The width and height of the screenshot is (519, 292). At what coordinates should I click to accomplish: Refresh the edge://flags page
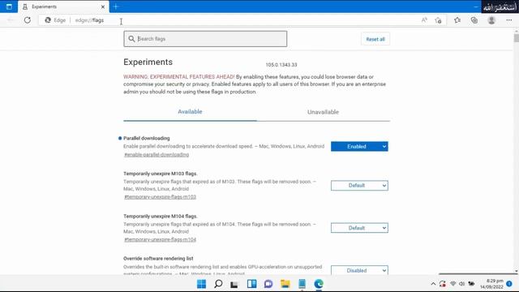click(28, 20)
